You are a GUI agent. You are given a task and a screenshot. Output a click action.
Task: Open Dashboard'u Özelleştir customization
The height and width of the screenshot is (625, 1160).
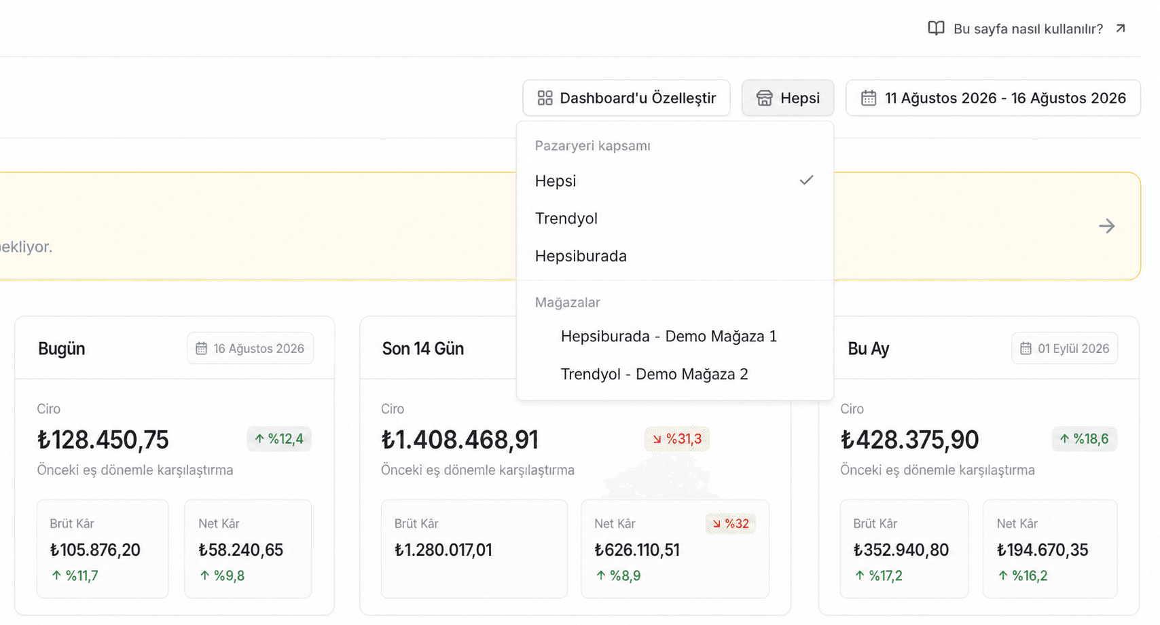(x=626, y=98)
